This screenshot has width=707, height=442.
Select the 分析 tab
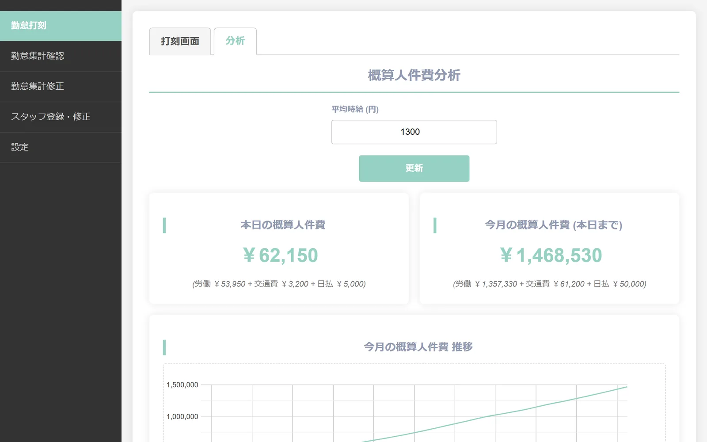tap(235, 41)
